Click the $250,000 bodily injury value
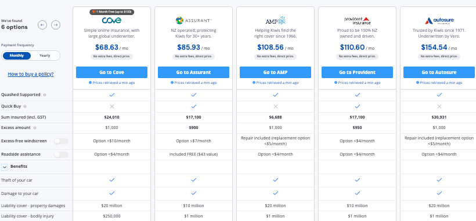This screenshot has width=476, height=221. click(x=111, y=216)
